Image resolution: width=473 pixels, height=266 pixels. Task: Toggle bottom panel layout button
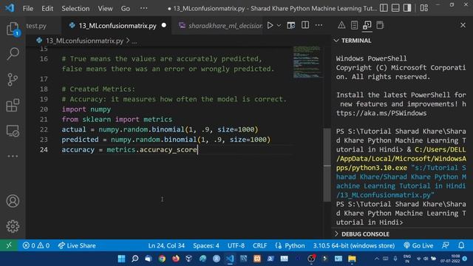click(395, 8)
